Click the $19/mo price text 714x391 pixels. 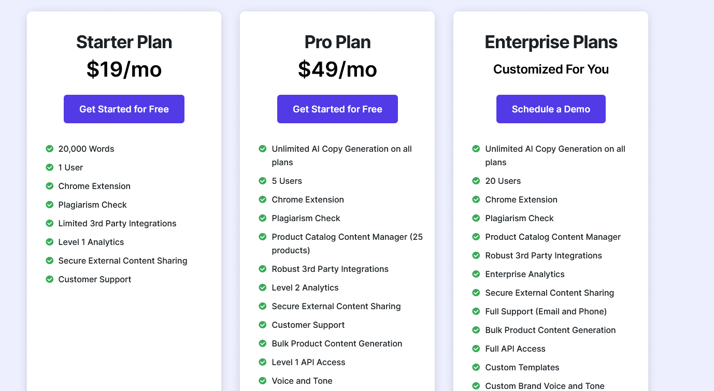tap(124, 69)
